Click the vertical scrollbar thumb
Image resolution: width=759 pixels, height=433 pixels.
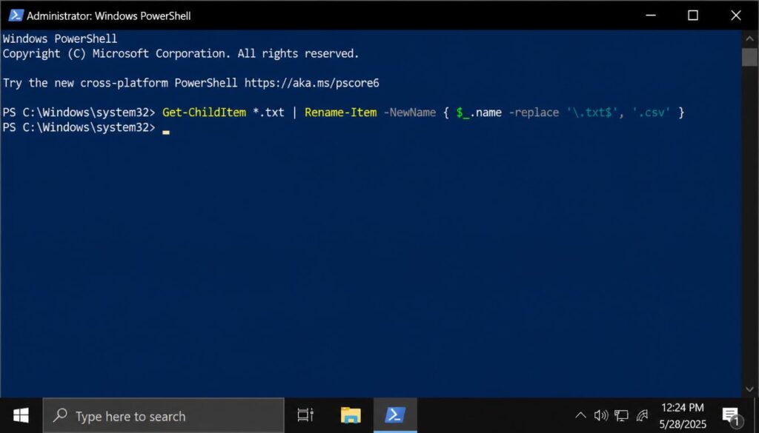click(749, 56)
